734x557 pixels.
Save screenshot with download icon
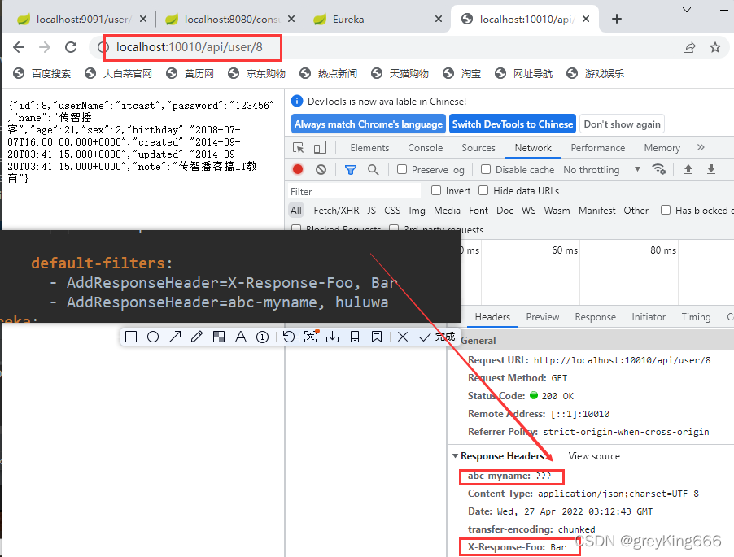[x=332, y=337]
